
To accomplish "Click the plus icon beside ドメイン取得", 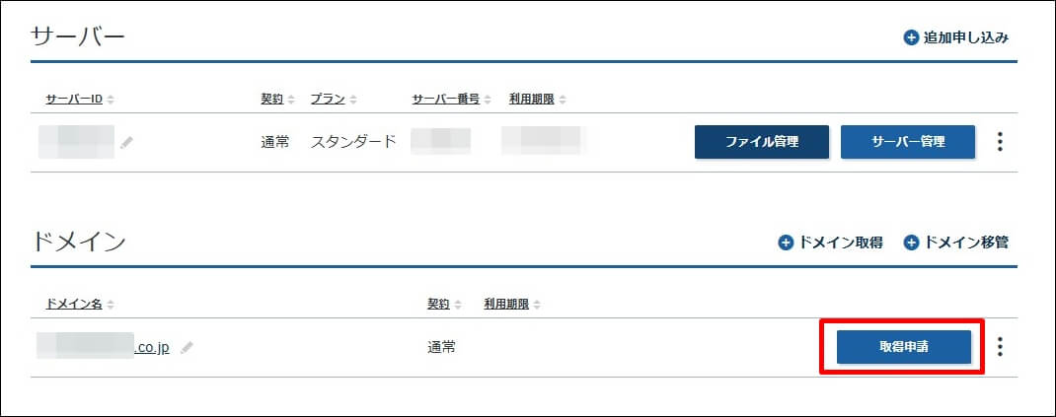I will [786, 243].
